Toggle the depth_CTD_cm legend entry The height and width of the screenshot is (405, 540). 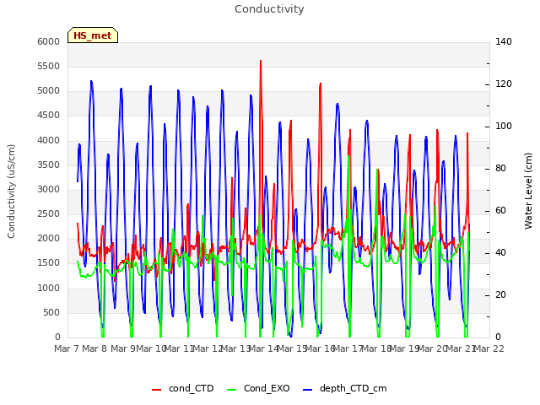[x=345, y=388]
